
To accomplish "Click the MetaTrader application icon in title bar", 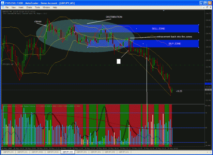I will (3, 3).
